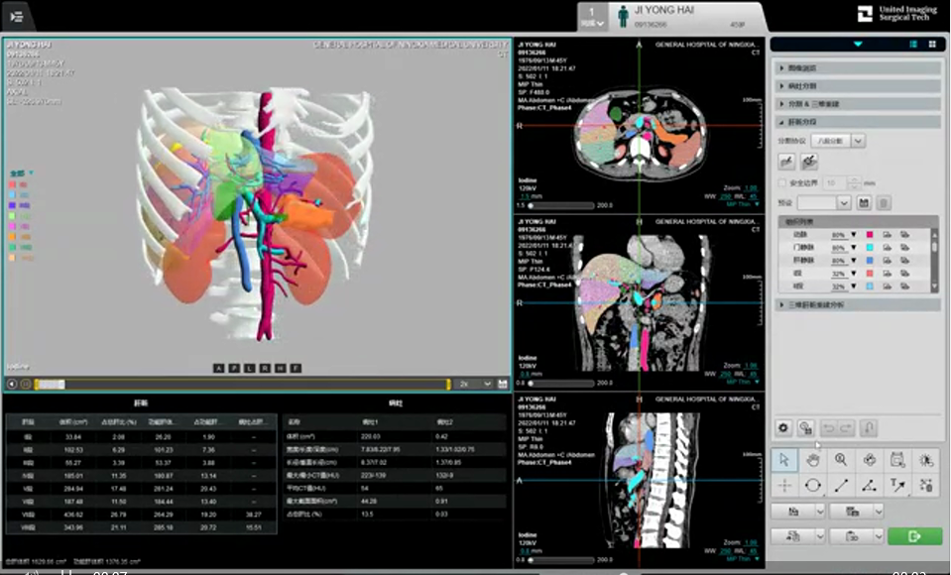The width and height of the screenshot is (951, 575).
Task: Click the save icon right of 2x speed
Action: [x=502, y=384]
